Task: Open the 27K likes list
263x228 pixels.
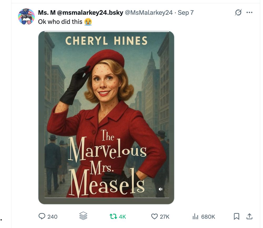Action: coord(164,217)
